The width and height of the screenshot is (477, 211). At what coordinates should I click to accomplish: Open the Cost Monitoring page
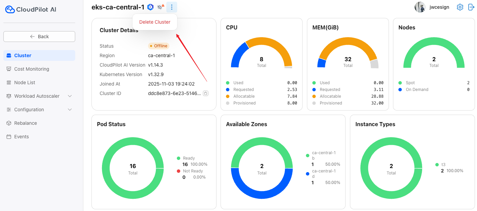(32, 69)
